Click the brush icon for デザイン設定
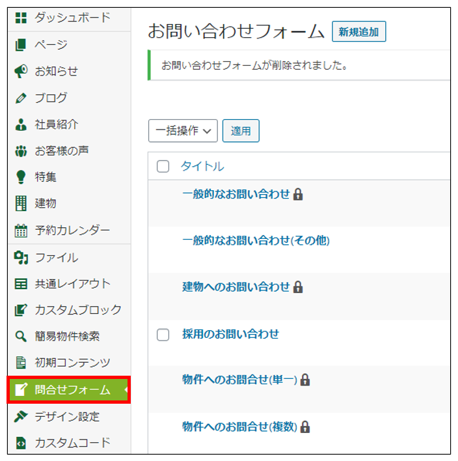Screen dimensions: 458x461 (x=21, y=417)
